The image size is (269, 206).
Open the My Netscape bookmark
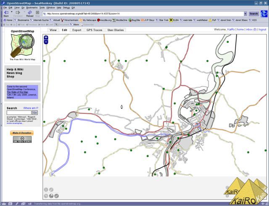(88, 20)
